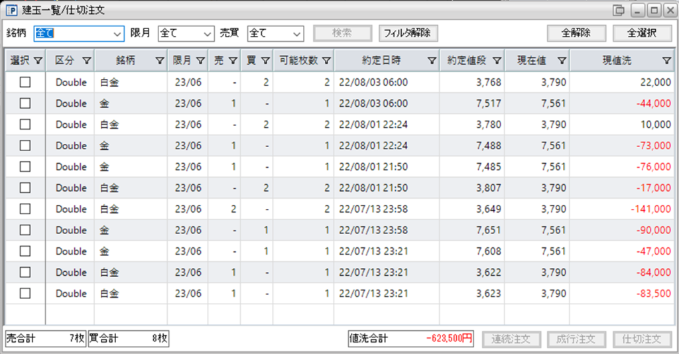Click the filter funnel on 銘柄 column header
Screen dimensions: 679x354
pyautogui.click(x=160, y=60)
